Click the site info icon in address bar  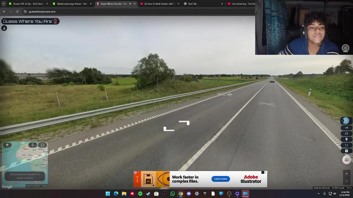(25, 12)
